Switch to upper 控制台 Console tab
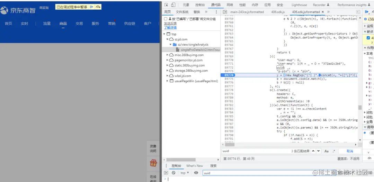374x182 pixels. click(x=200, y=5)
